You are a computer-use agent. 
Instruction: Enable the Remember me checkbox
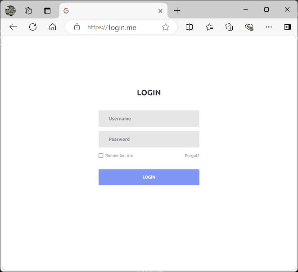coord(101,156)
